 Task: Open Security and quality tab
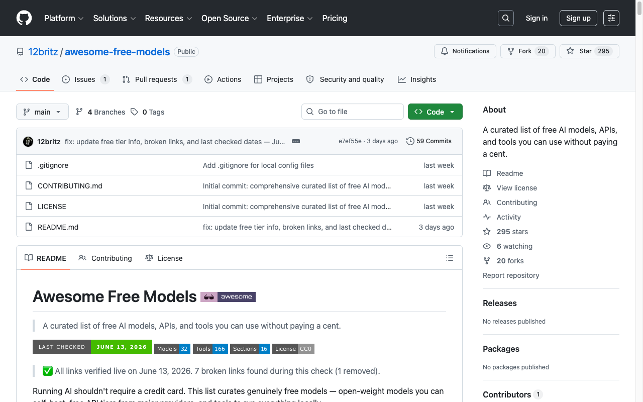coord(345,79)
